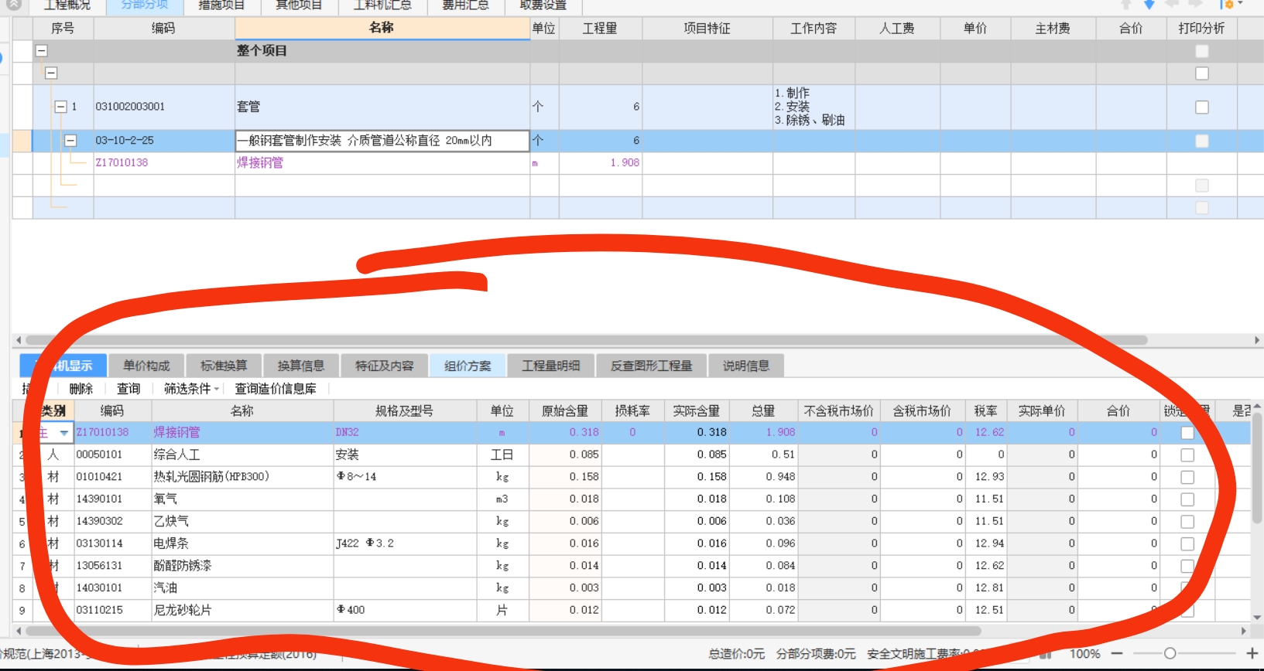Open the 反查图形工程量 tab
The width and height of the screenshot is (1264, 671).
coord(652,366)
